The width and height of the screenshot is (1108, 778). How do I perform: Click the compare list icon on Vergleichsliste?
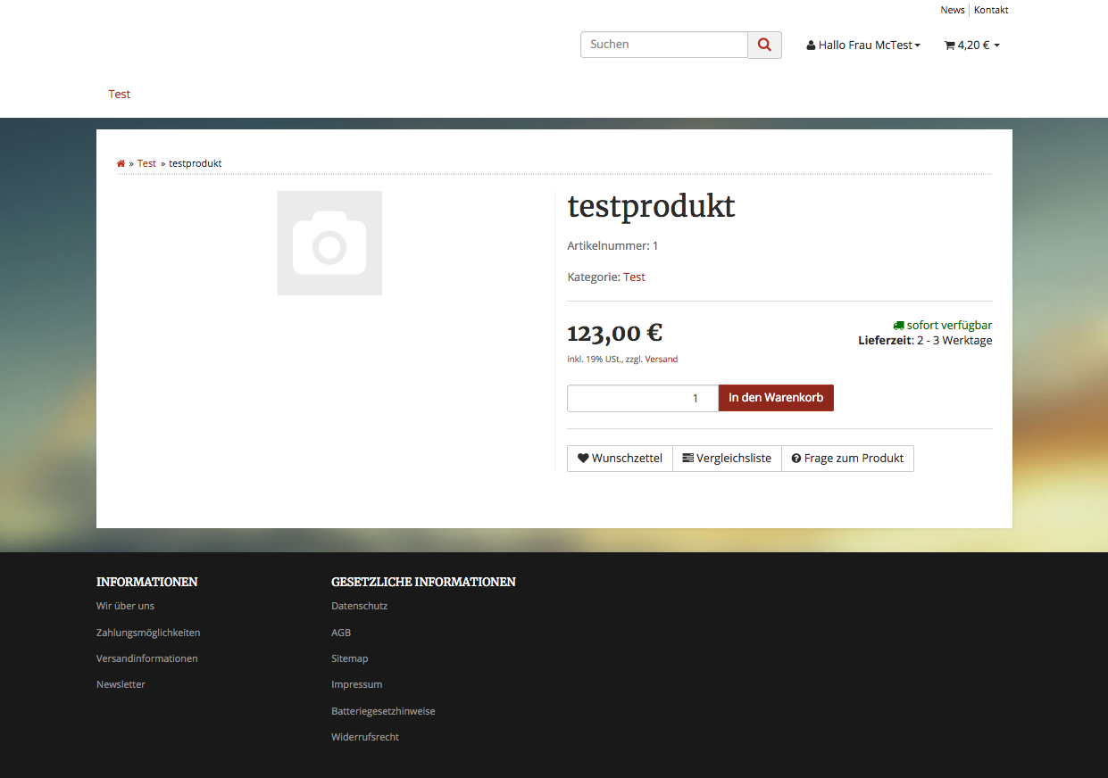pyautogui.click(x=687, y=458)
